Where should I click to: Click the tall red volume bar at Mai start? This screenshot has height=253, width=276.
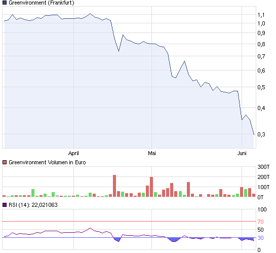pos(151,187)
